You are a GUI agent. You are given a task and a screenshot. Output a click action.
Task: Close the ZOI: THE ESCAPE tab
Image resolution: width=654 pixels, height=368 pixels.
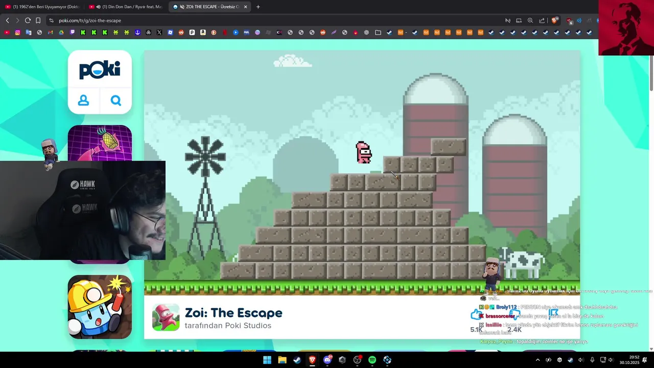pos(245,7)
